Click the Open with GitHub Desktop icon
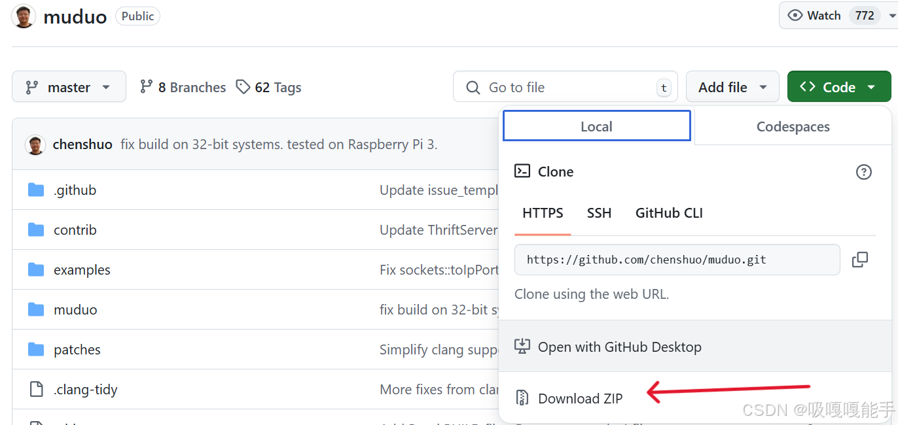Viewport: 898px width, 425px height. click(x=522, y=347)
